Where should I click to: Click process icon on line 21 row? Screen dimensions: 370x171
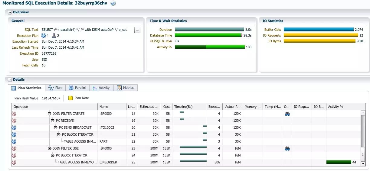click(14, 134)
